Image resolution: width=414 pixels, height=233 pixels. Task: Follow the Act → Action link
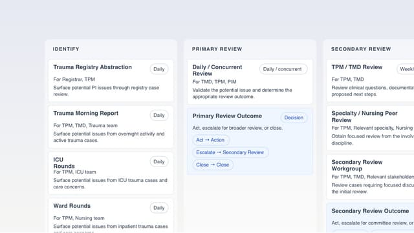click(x=210, y=140)
